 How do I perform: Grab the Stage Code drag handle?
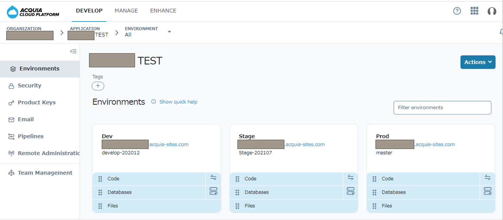coord(237,179)
